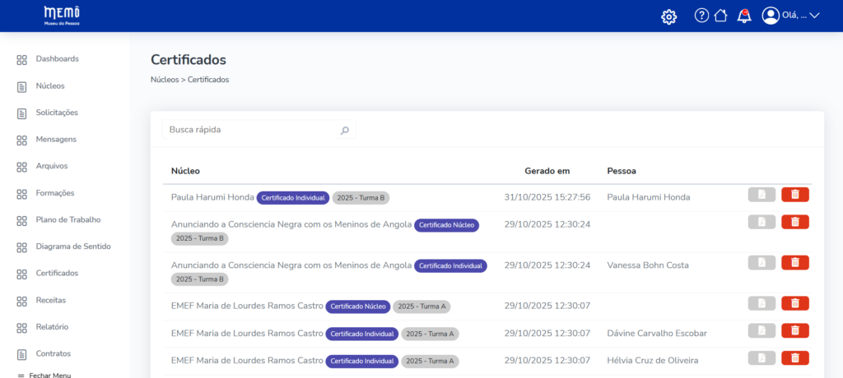Go to home via house icon

pyautogui.click(x=720, y=16)
